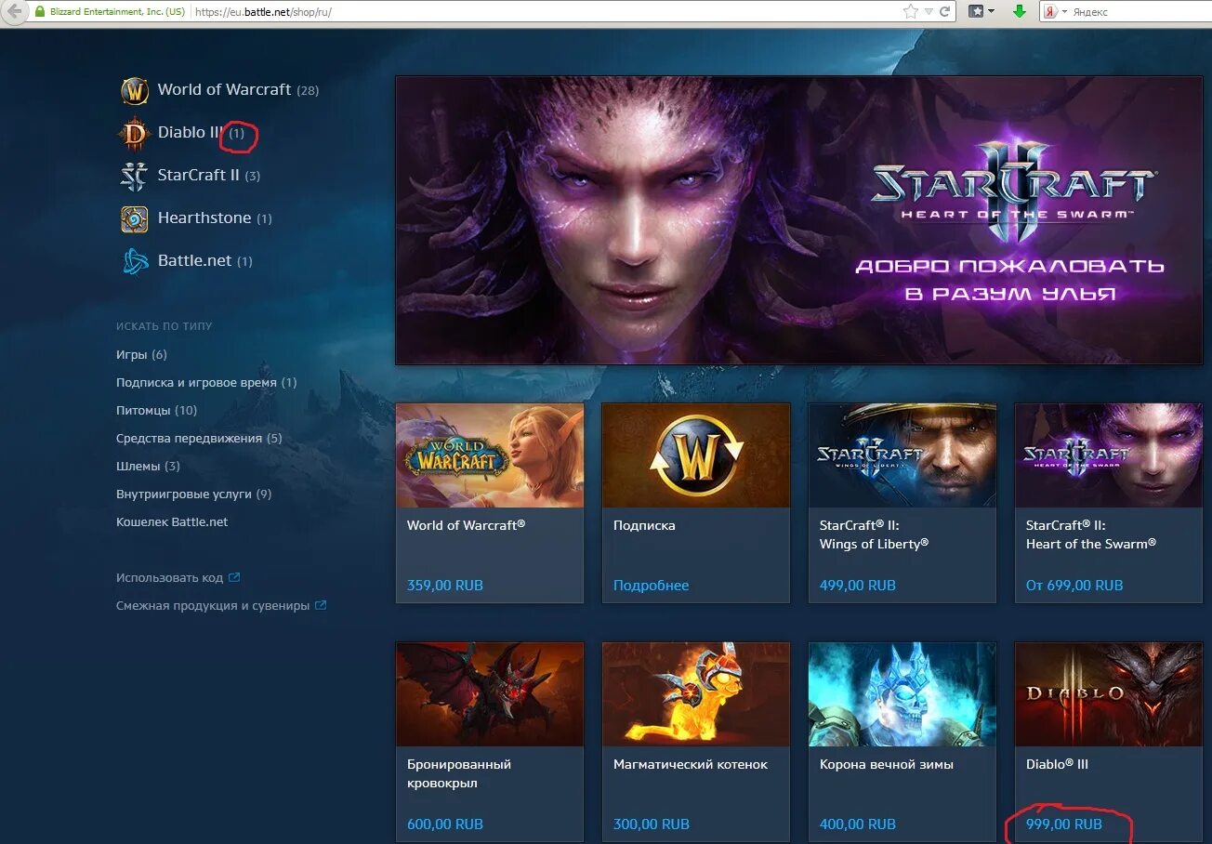Open the Heart of the Swarm banner

point(798,220)
